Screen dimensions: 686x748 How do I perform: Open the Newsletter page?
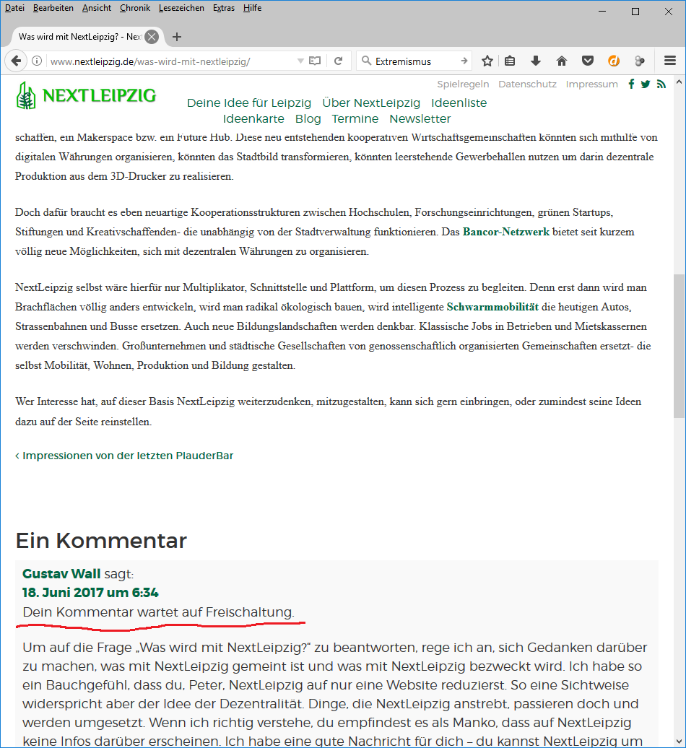(x=420, y=119)
